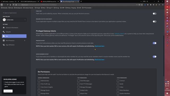Expand Rich Presence submenu chevron

25,41
